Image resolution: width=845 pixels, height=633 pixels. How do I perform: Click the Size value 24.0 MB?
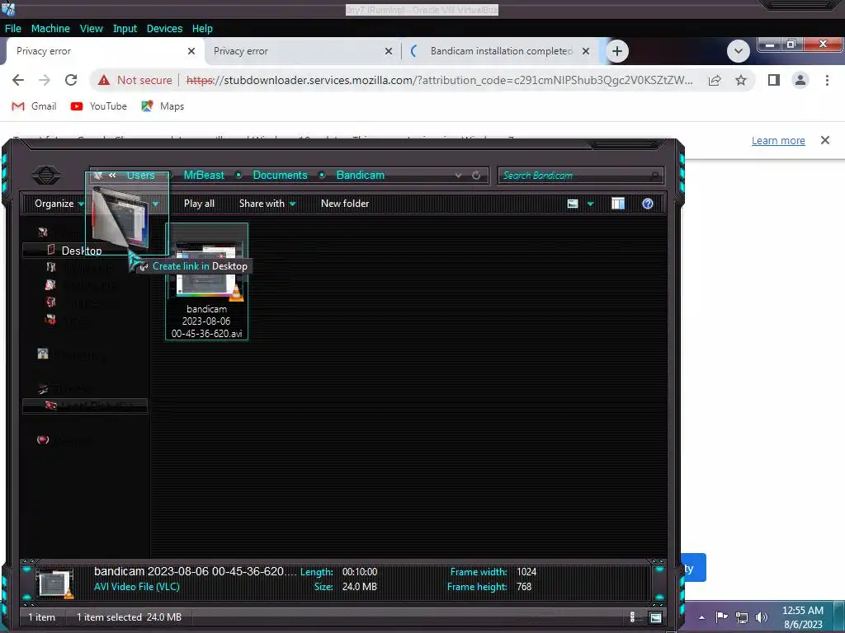pos(360,587)
